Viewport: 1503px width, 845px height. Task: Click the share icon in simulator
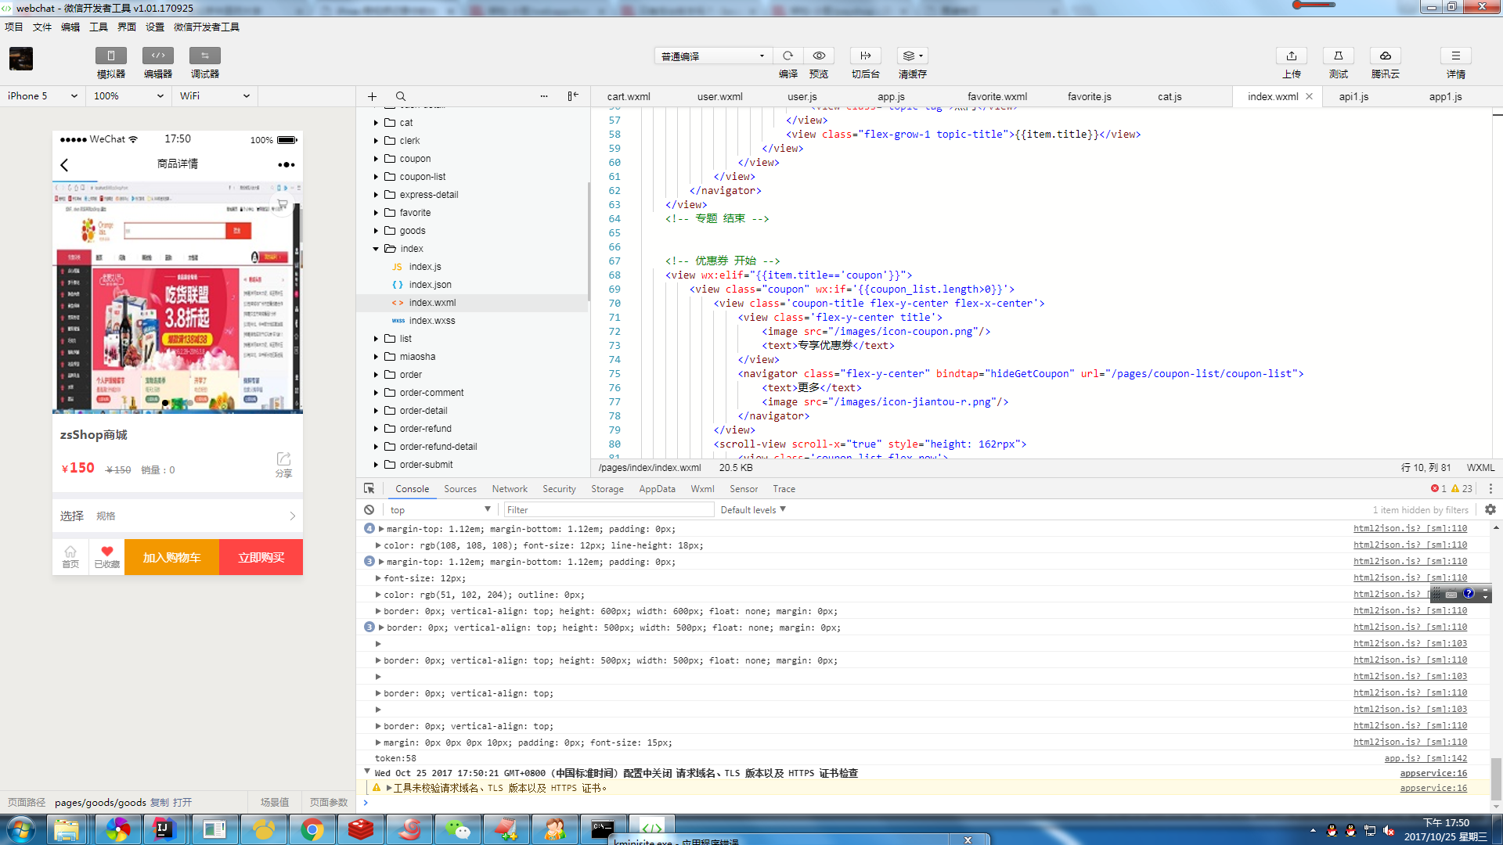(x=283, y=464)
